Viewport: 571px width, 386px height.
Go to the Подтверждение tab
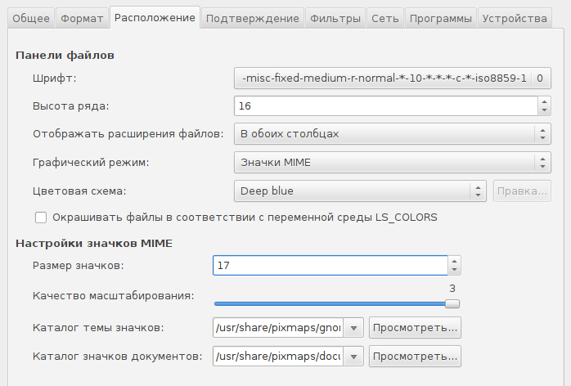(x=253, y=18)
